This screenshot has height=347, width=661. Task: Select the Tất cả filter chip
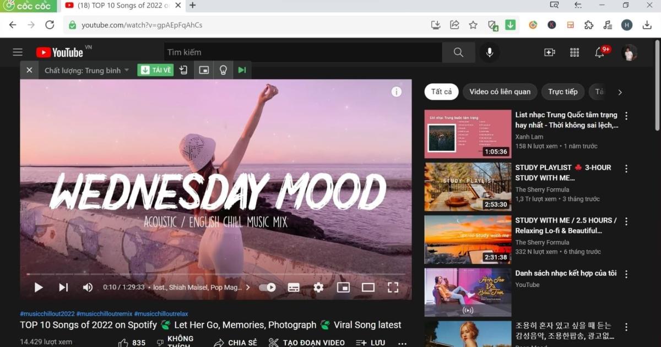tap(441, 91)
